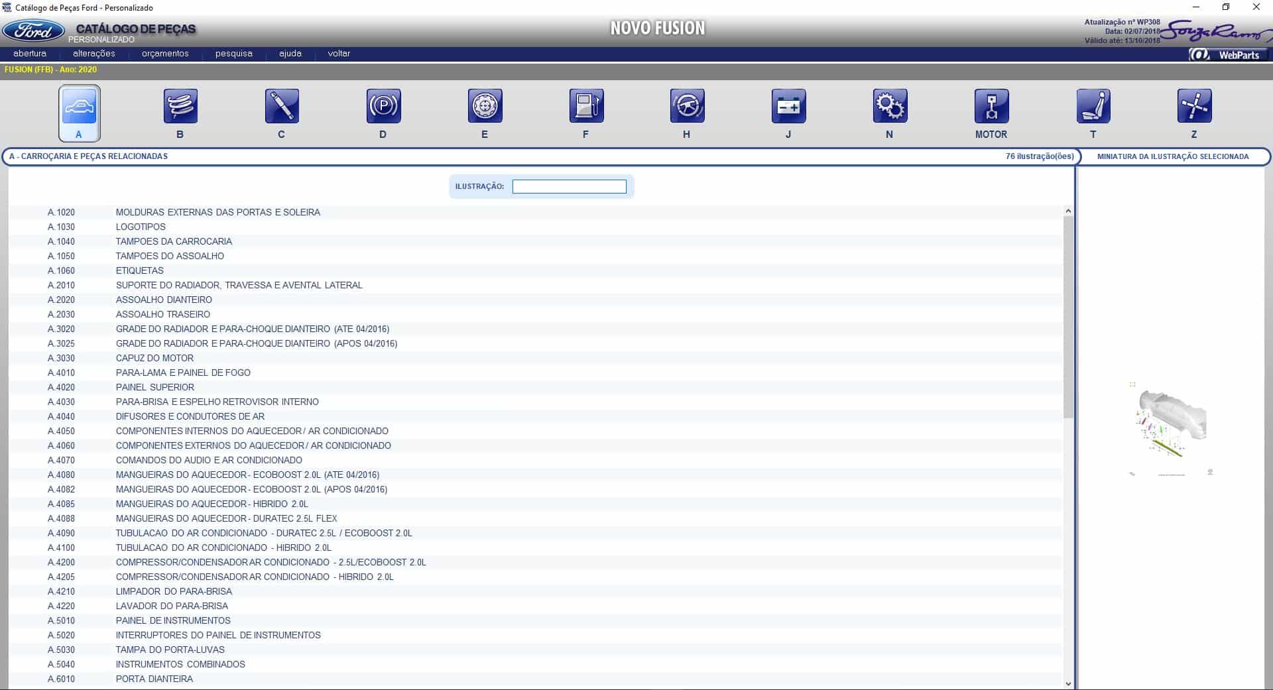Open the MOTOR piston icon
This screenshot has height=690, width=1273.
pos(991,106)
